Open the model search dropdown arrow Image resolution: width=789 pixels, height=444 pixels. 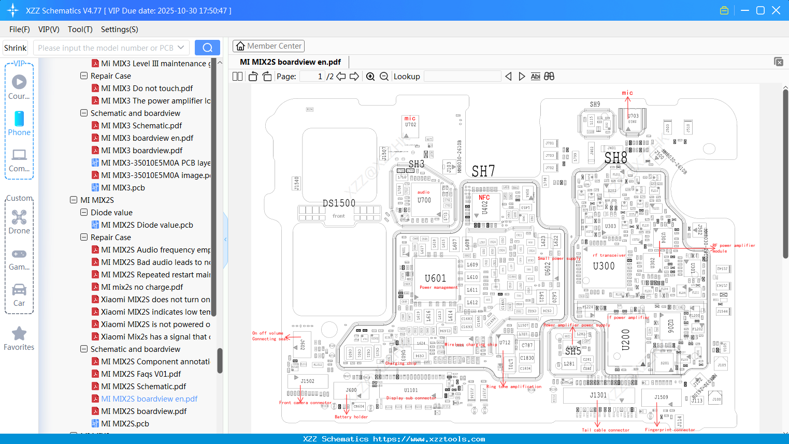[x=180, y=47]
